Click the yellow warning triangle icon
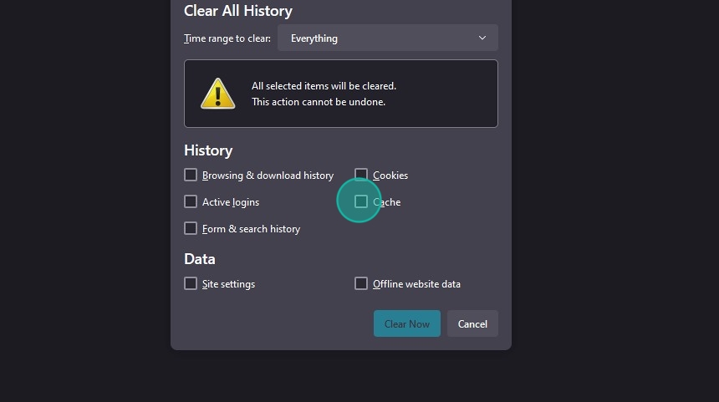 point(218,94)
